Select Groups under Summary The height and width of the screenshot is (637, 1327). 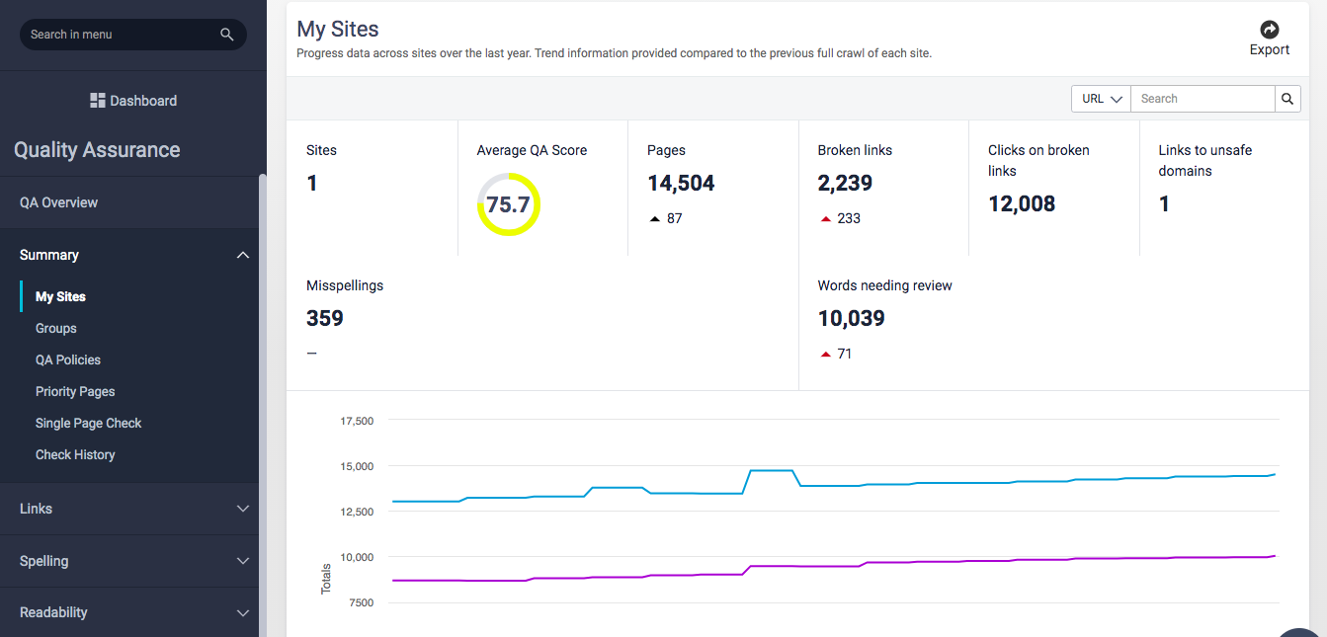click(56, 328)
